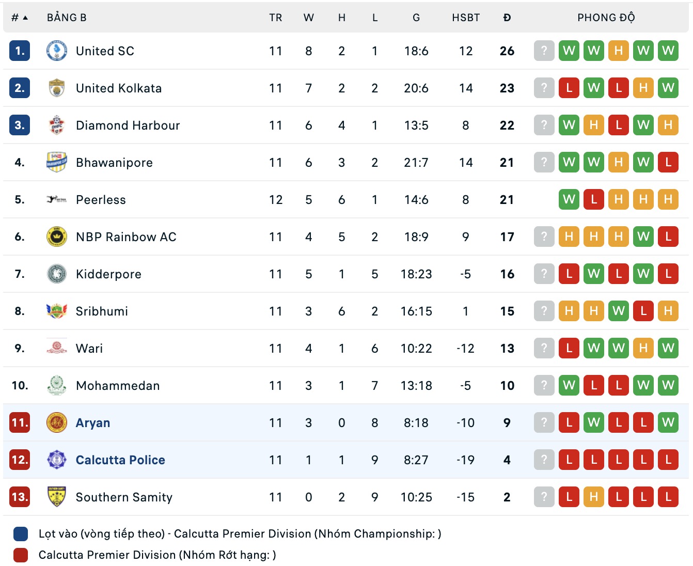Click the blue Championship group legend swatch
The height and width of the screenshot is (566, 693).
click(x=21, y=534)
